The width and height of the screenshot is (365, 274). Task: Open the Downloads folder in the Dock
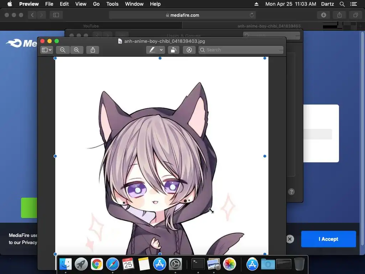click(x=268, y=264)
